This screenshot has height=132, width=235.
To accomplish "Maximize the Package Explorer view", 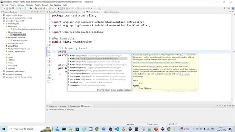I will tap(43, 12).
